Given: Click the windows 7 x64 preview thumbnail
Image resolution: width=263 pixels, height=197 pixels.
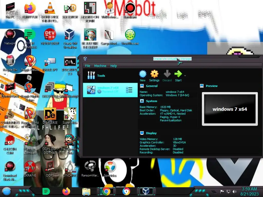Looking at the screenshot, I should click(x=230, y=109).
